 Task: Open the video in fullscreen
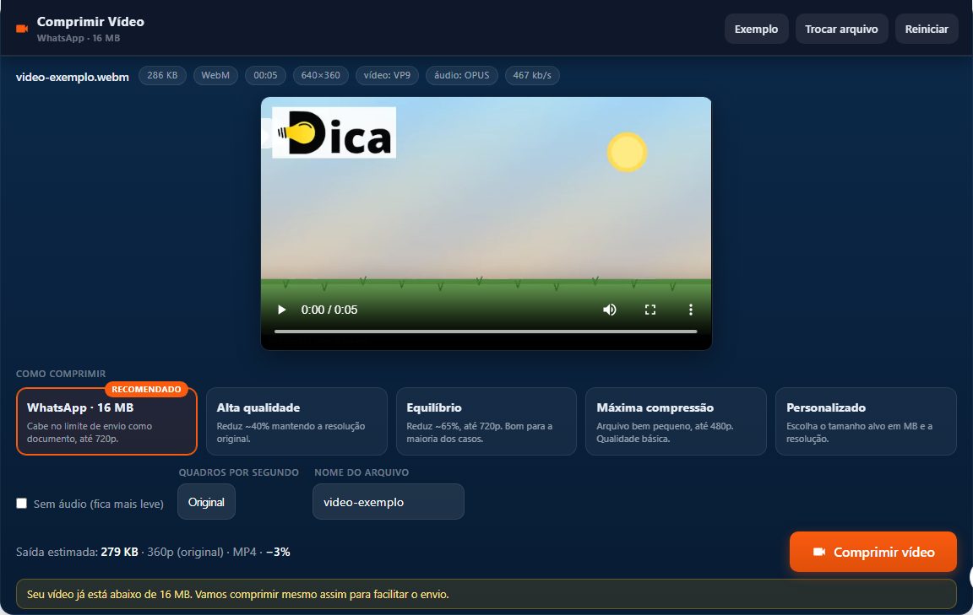click(x=650, y=310)
